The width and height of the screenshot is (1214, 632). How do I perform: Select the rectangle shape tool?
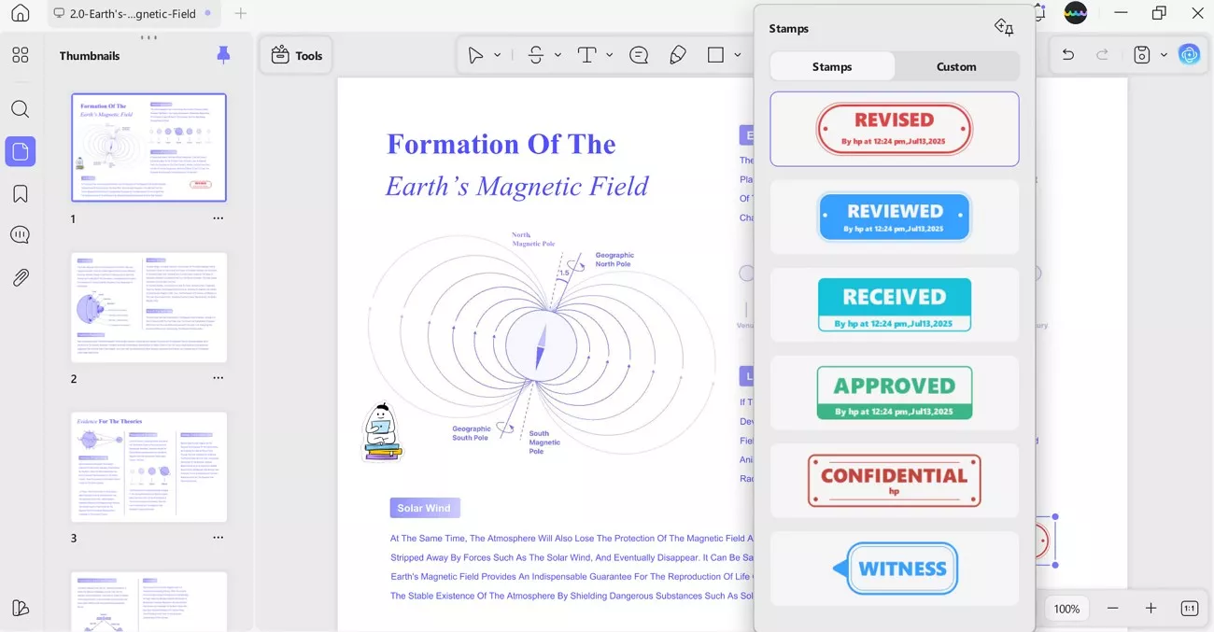pos(716,55)
